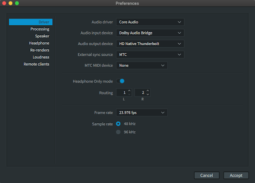Open the Remote clients page
This screenshot has width=255, height=183.
[36, 64]
